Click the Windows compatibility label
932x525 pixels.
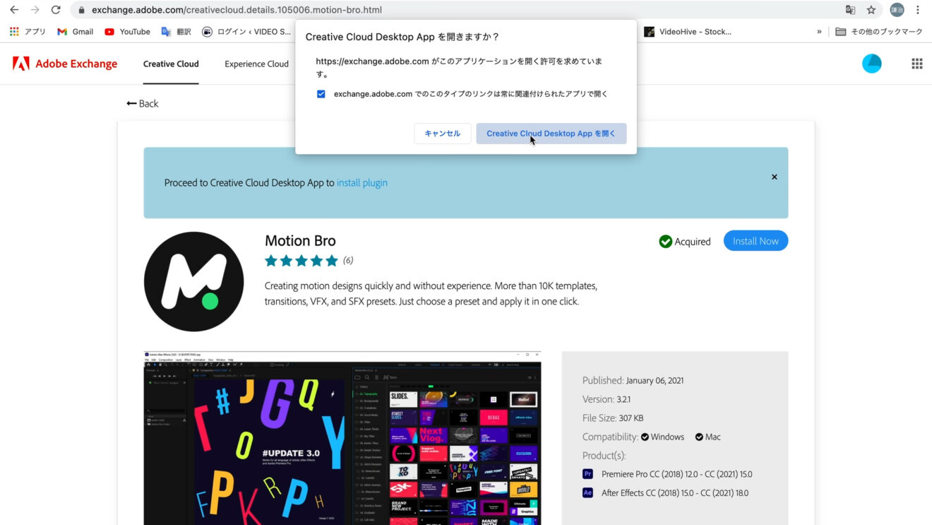[x=667, y=437]
